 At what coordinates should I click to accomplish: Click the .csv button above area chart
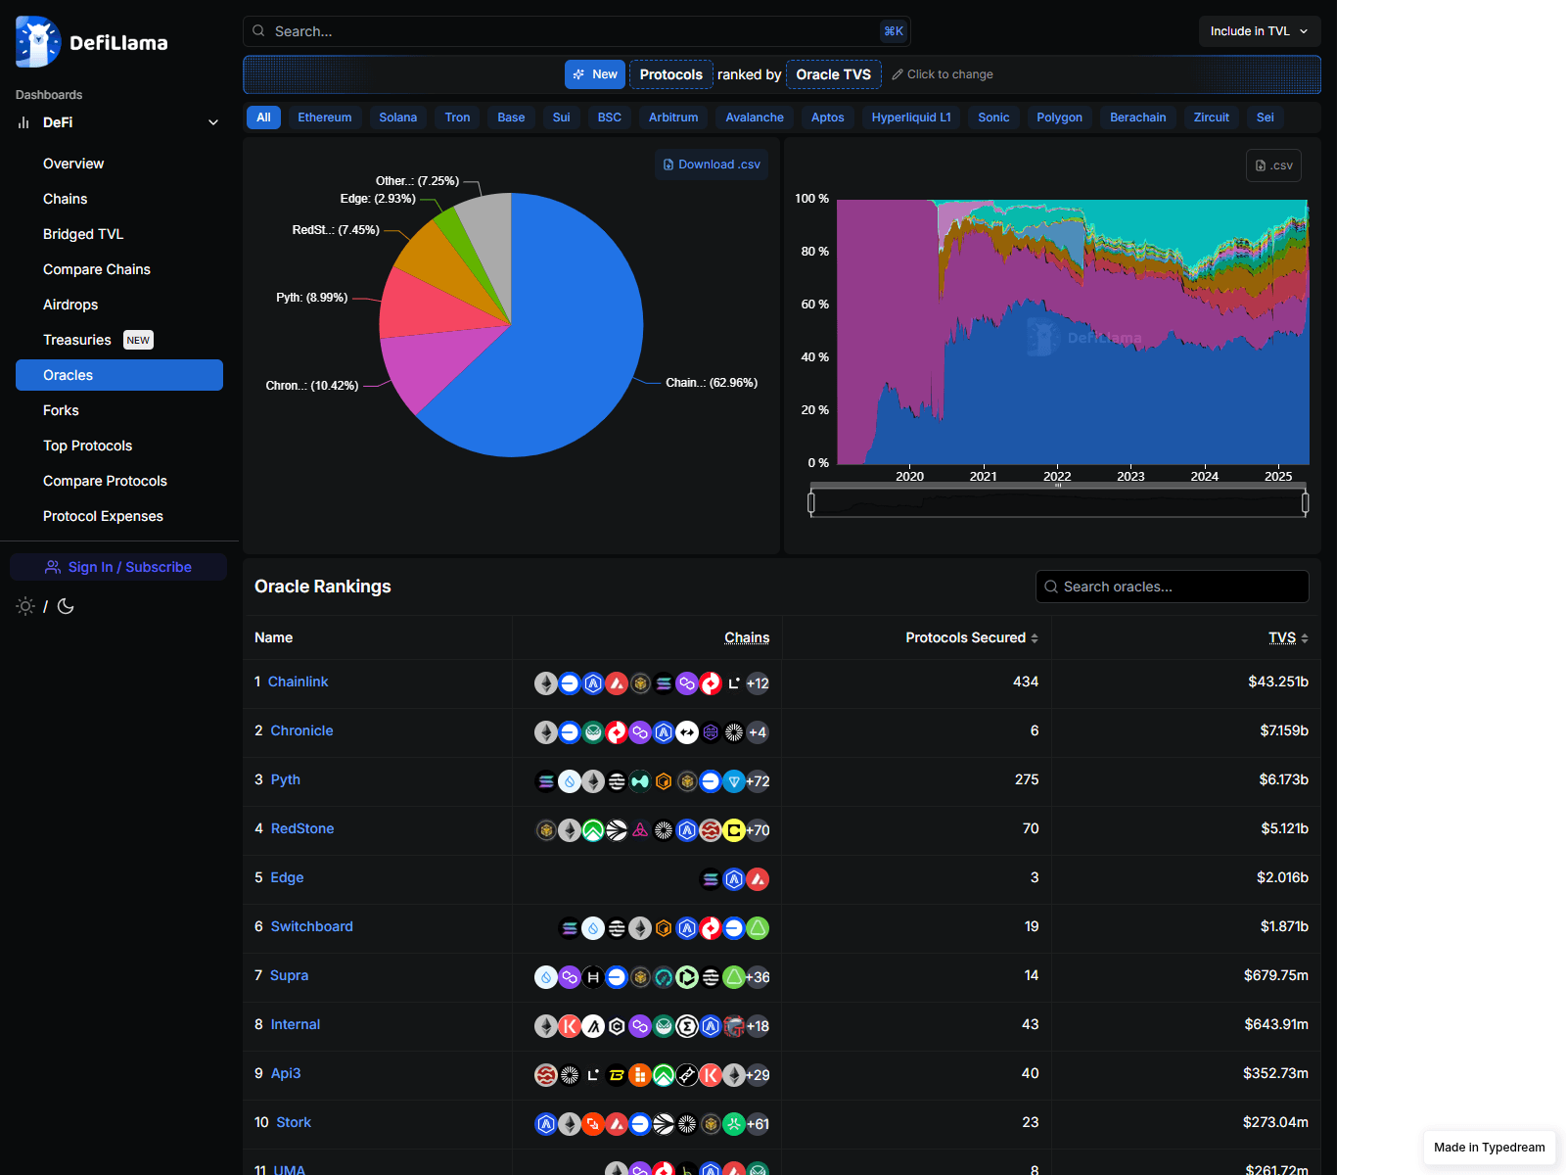(x=1273, y=165)
